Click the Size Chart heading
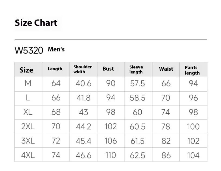 point(36,23)
